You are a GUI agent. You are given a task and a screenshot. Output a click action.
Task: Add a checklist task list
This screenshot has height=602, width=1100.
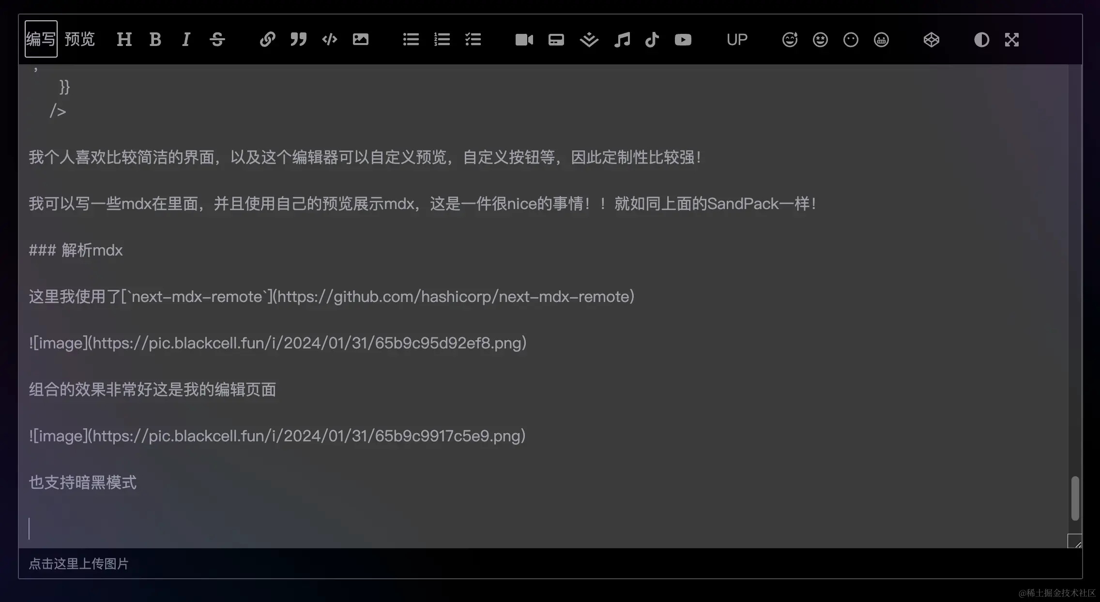(473, 39)
